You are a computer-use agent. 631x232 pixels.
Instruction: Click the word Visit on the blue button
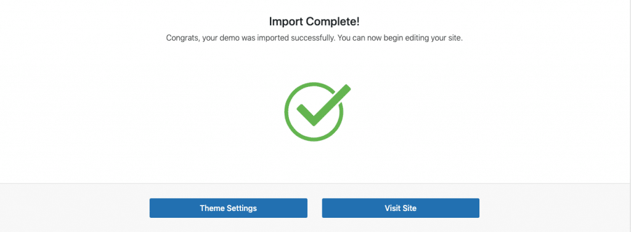pyautogui.click(x=393, y=208)
